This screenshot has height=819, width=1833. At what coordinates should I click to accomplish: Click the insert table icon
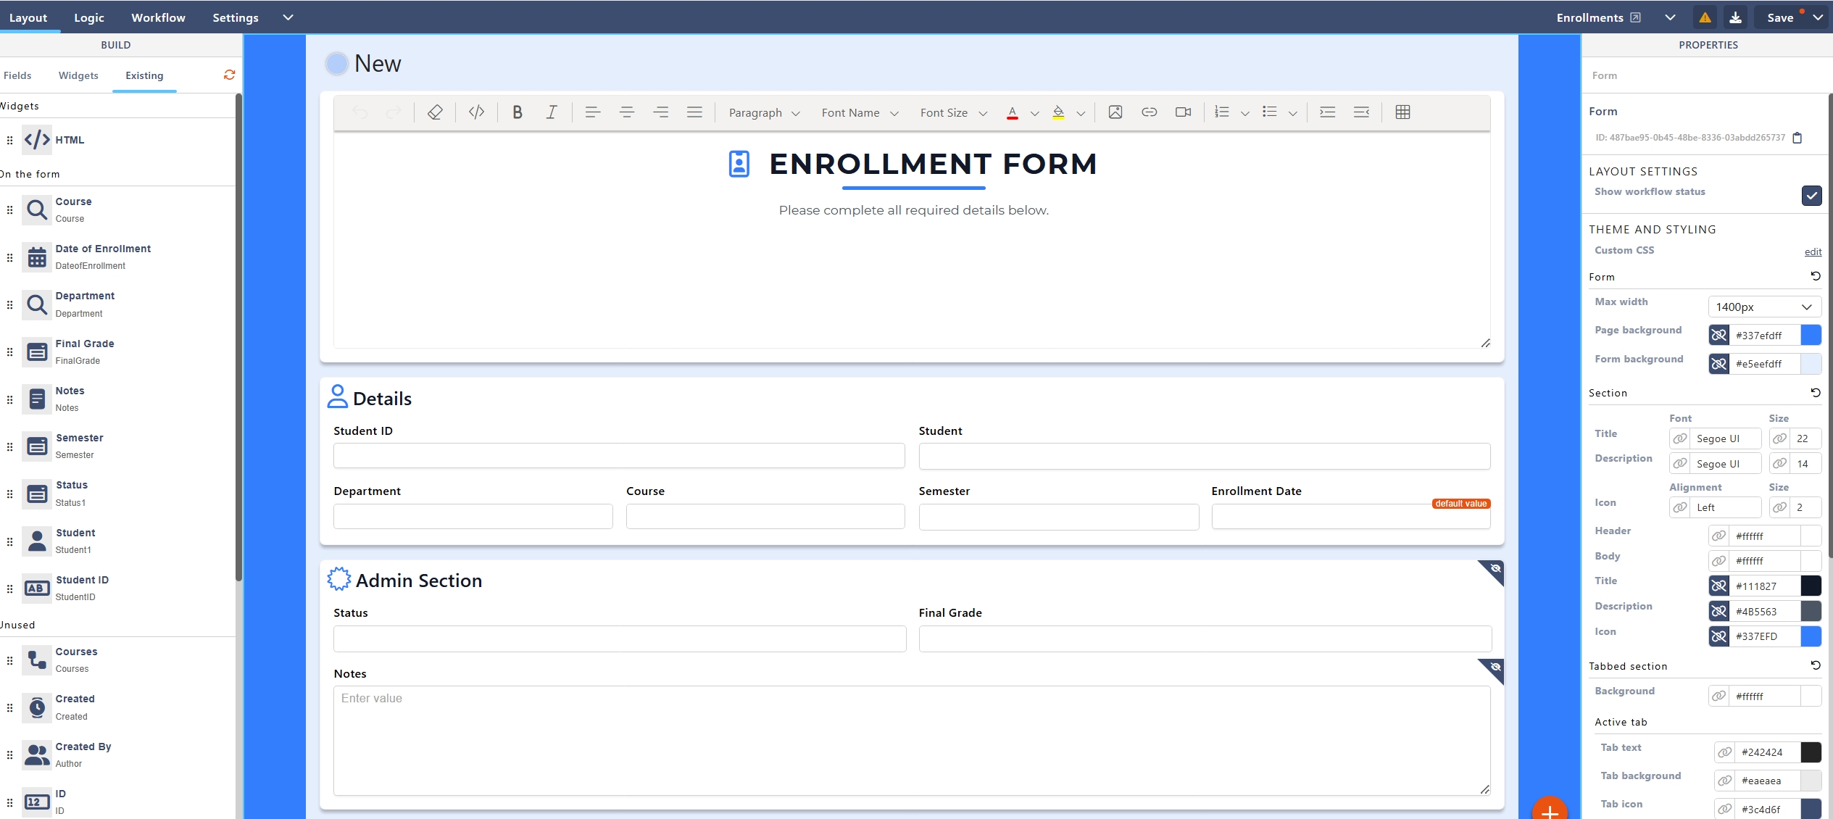(x=1402, y=112)
